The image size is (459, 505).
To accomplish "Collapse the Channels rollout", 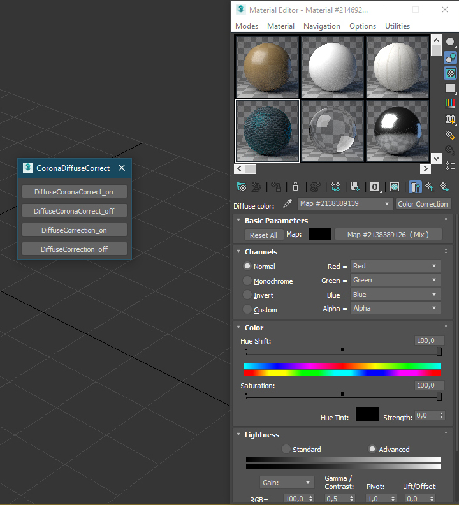I will 238,251.
